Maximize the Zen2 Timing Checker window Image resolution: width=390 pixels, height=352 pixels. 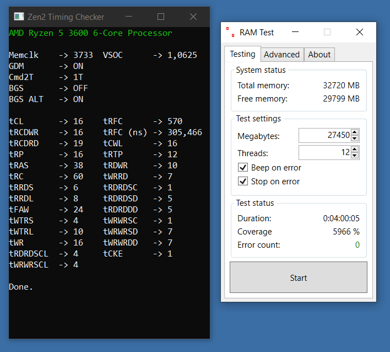(161, 17)
